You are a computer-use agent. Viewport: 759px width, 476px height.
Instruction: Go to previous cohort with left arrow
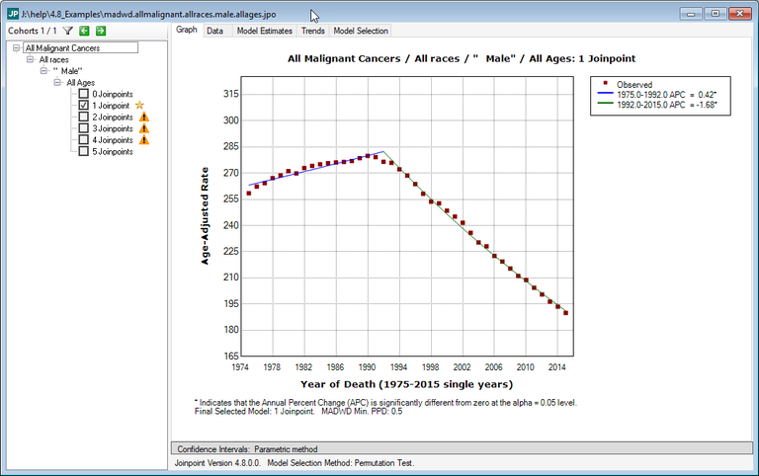pyautogui.click(x=84, y=31)
